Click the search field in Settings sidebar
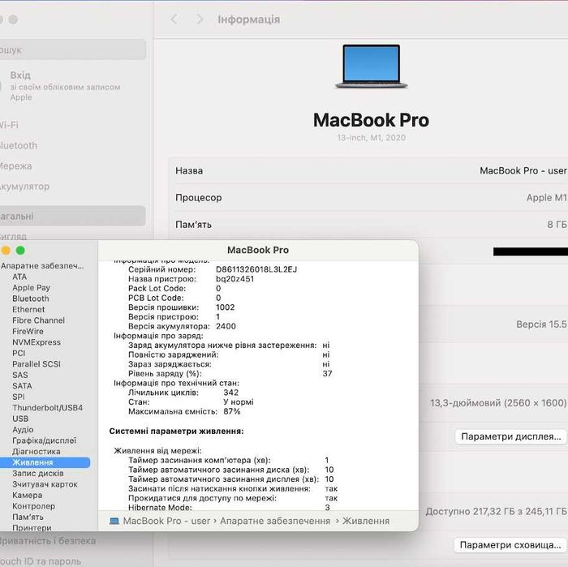 72,49
